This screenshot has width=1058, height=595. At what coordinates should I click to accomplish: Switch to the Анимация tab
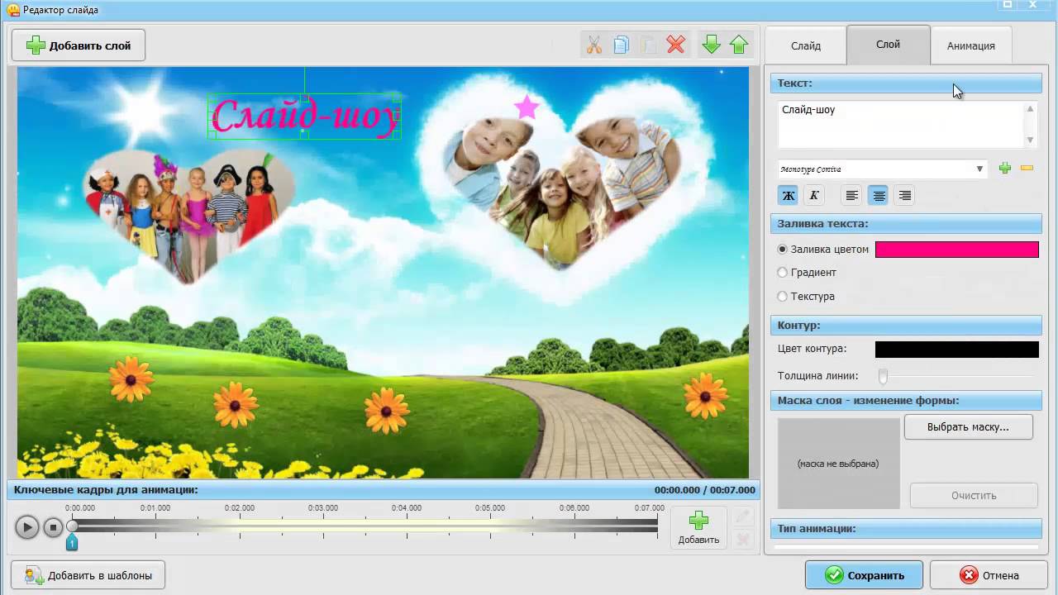[x=971, y=45]
